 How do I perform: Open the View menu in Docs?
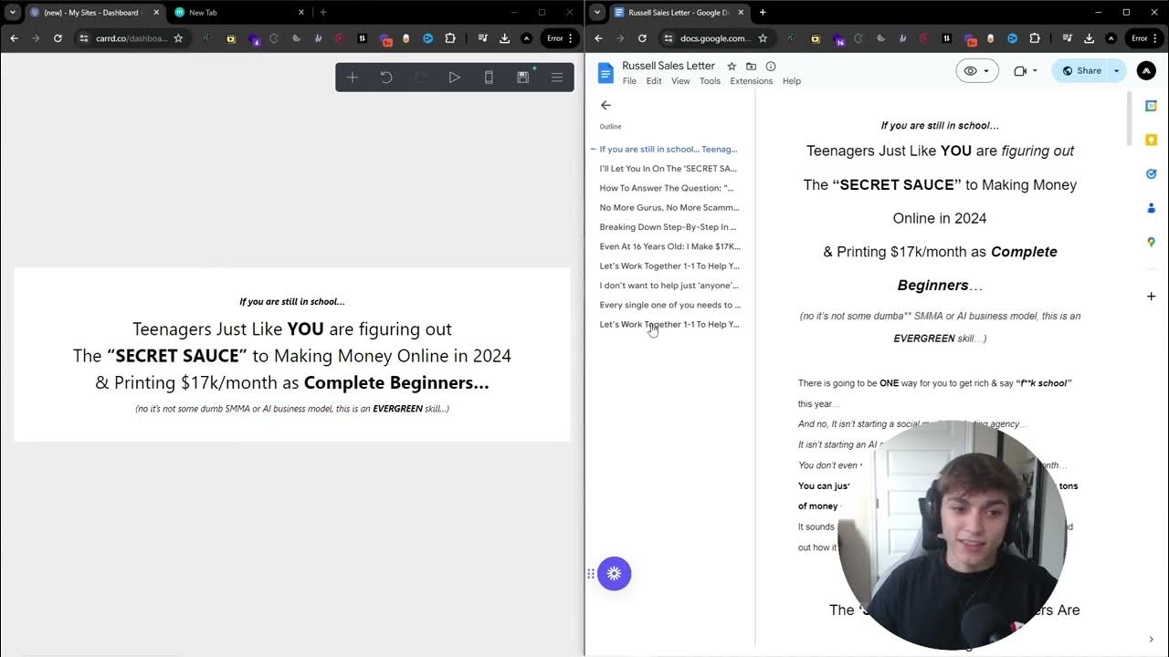pyautogui.click(x=680, y=81)
